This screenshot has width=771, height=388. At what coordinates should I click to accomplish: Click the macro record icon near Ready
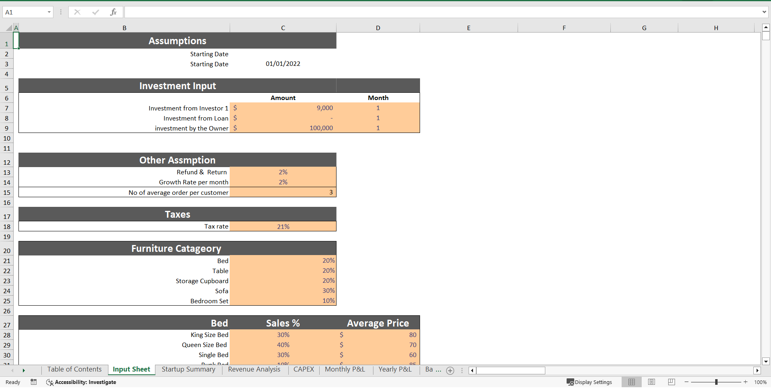(34, 382)
